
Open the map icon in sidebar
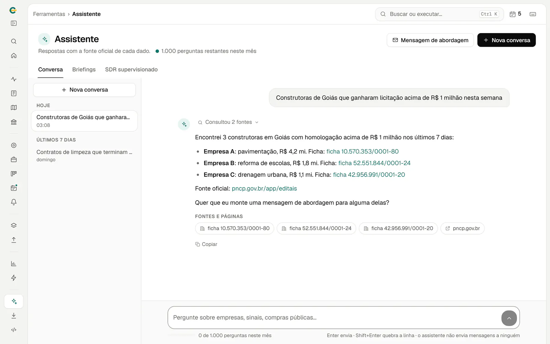point(14,108)
